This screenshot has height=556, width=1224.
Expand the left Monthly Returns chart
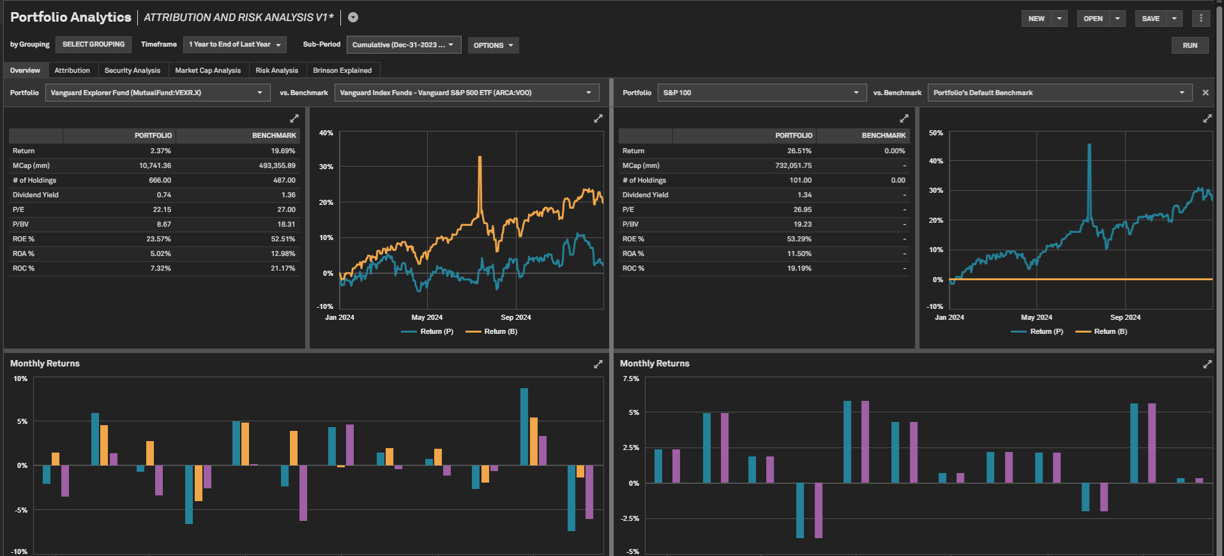(598, 364)
